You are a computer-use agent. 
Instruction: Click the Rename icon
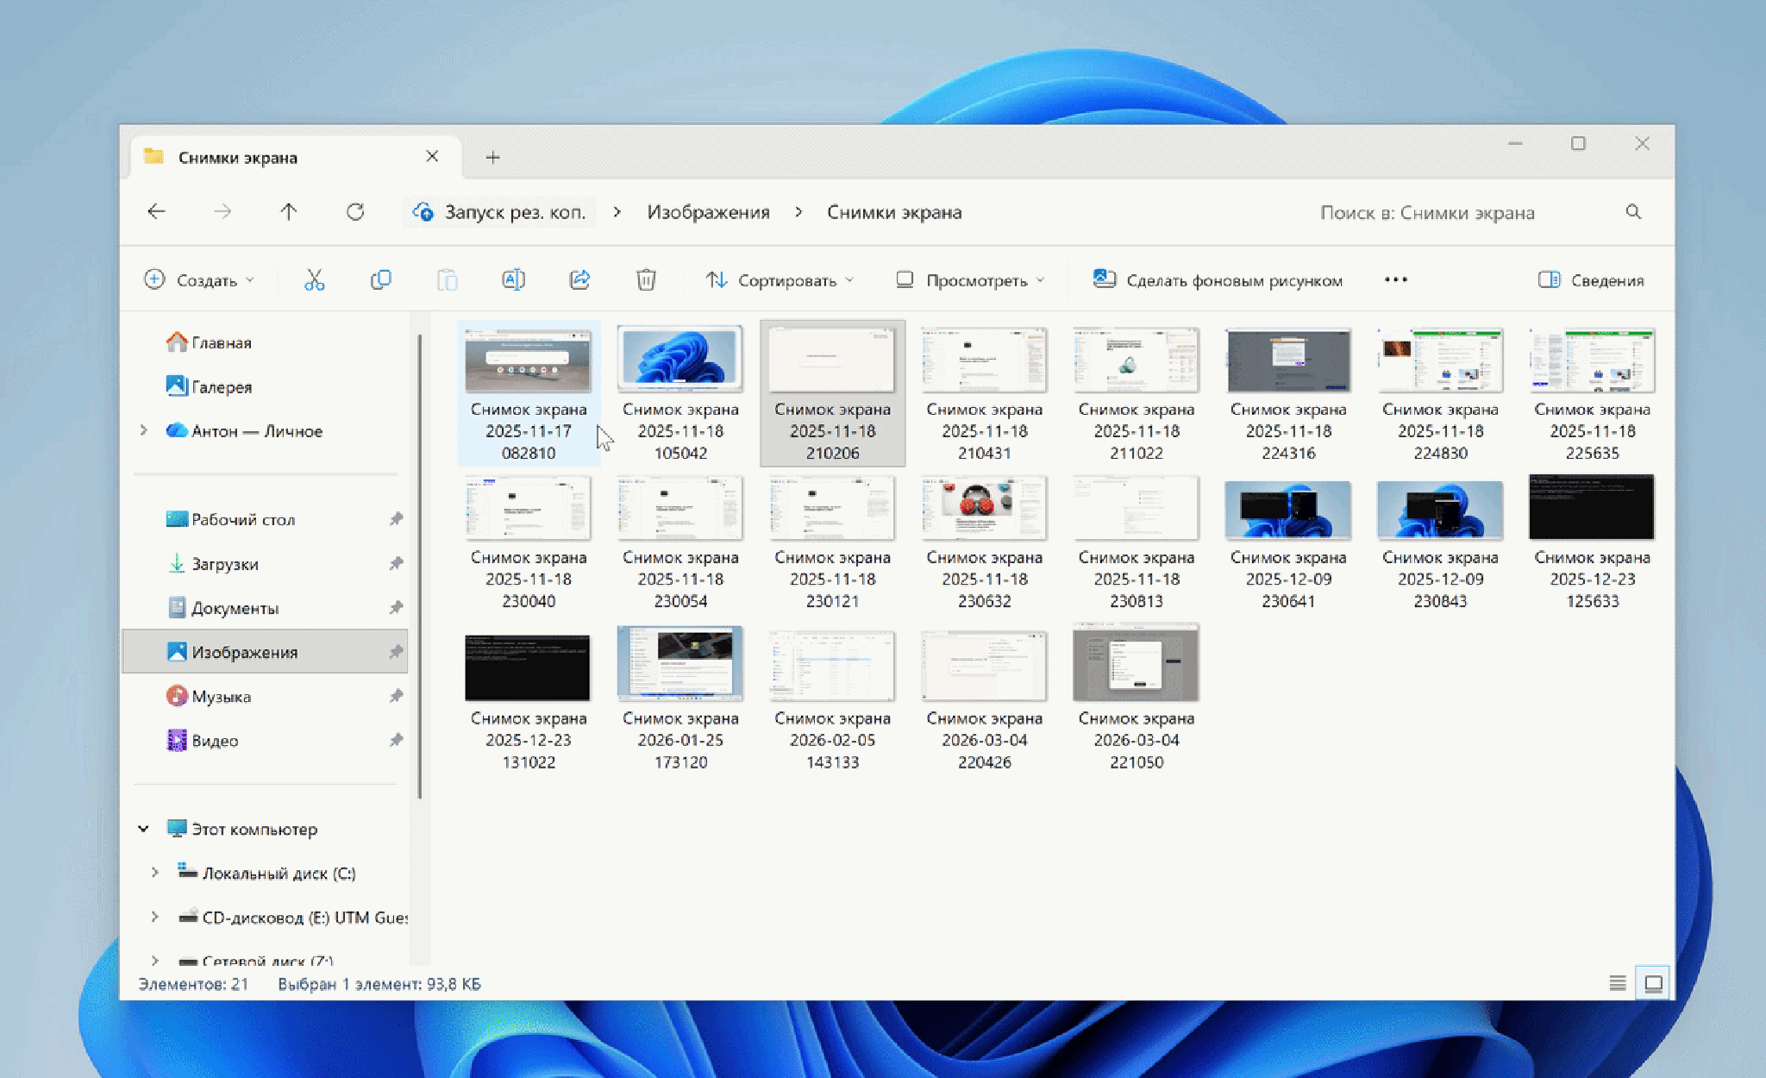513,279
